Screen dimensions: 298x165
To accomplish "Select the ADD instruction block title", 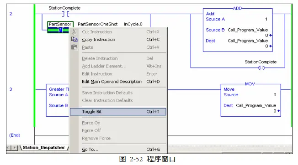I will (x=237, y=8).
